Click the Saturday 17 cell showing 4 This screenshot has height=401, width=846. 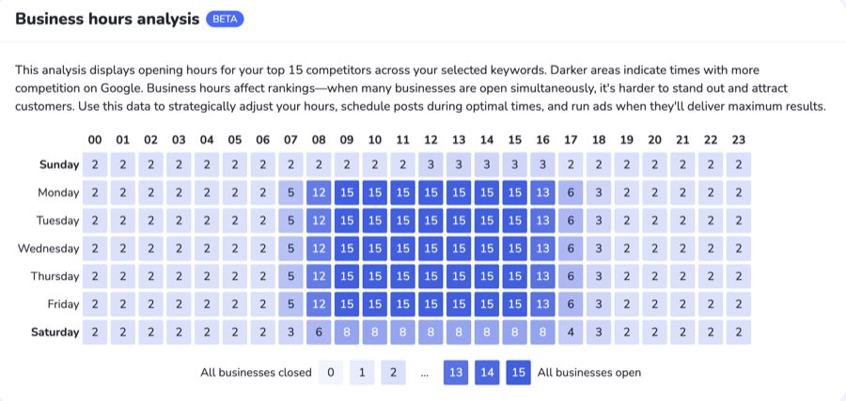click(570, 332)
